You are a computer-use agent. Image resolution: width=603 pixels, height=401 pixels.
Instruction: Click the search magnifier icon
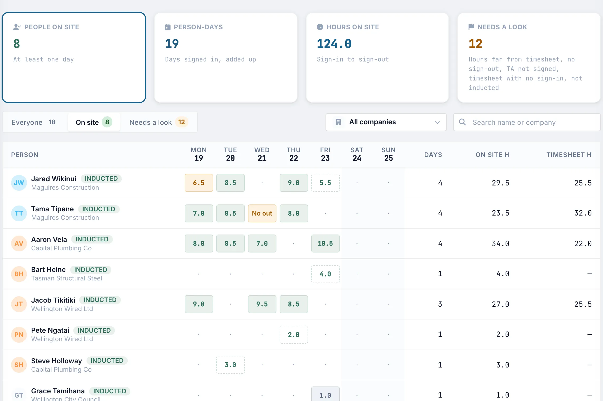[462, 122]
